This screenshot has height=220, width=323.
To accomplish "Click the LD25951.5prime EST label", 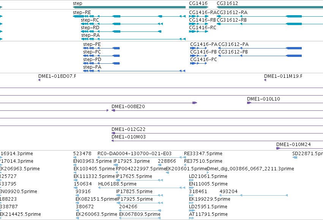I will coord(208,207).
